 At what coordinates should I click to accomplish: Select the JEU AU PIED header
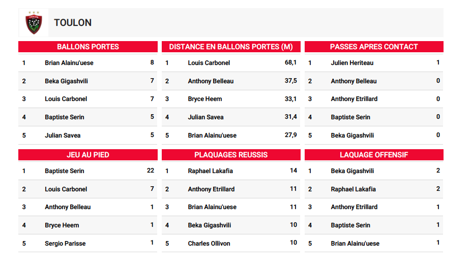(88, 155)
